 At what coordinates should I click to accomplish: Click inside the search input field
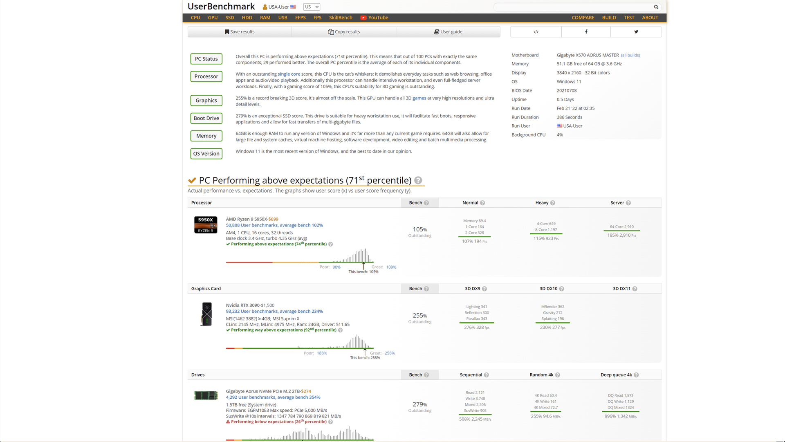(572, 7)
